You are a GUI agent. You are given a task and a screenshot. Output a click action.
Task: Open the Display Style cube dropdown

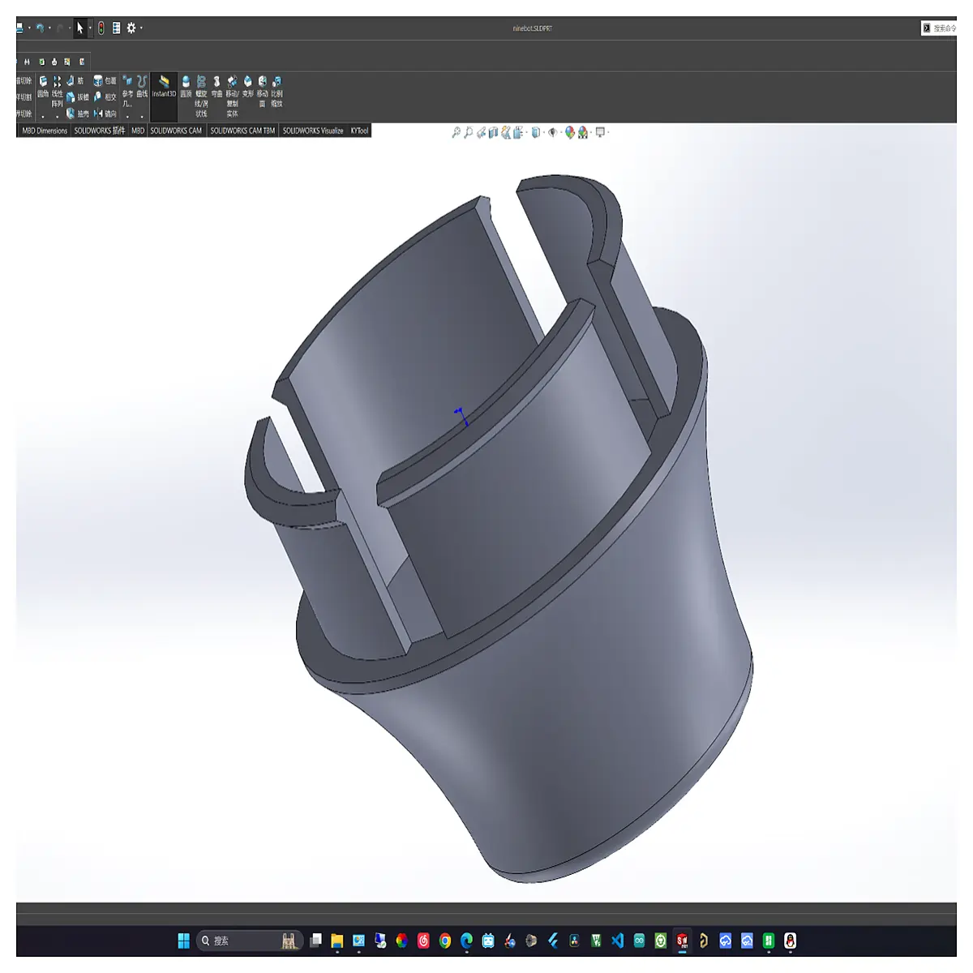(536, 132)
